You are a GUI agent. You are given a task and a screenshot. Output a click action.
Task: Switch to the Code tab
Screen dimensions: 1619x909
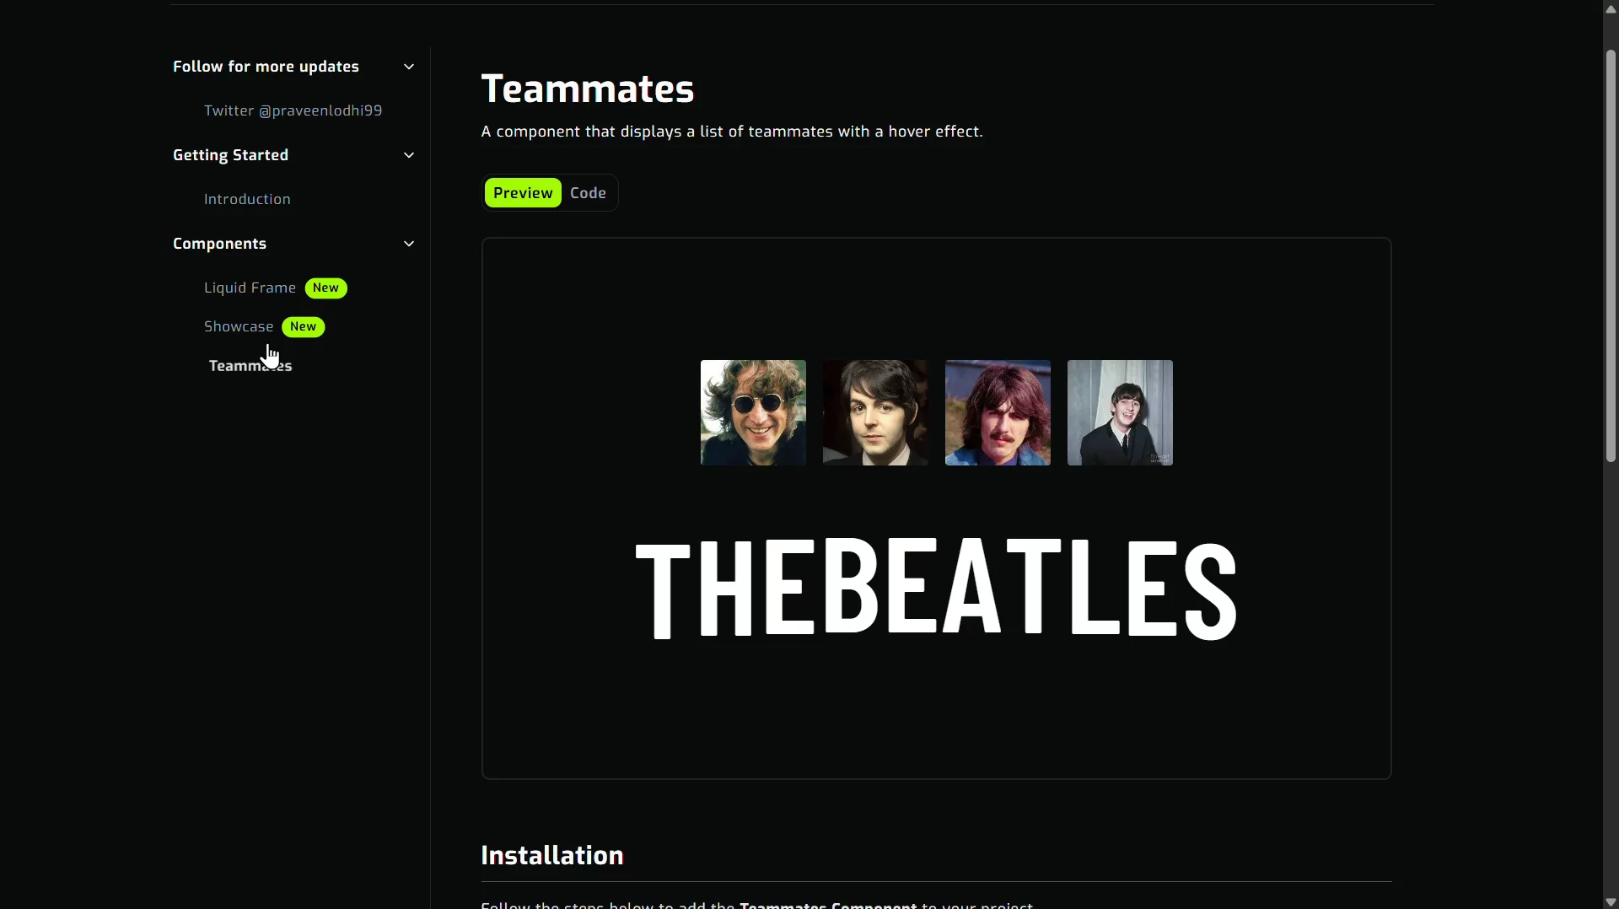(x=588, y=193)
